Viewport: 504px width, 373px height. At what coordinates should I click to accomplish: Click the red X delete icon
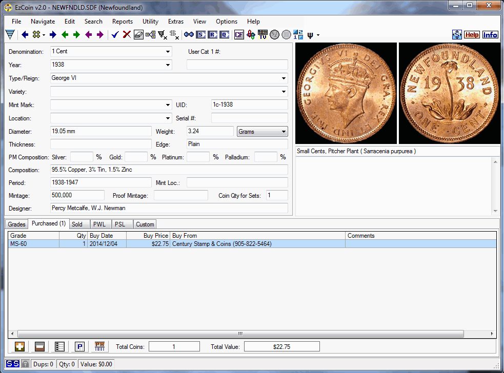(x=127, y=35)
